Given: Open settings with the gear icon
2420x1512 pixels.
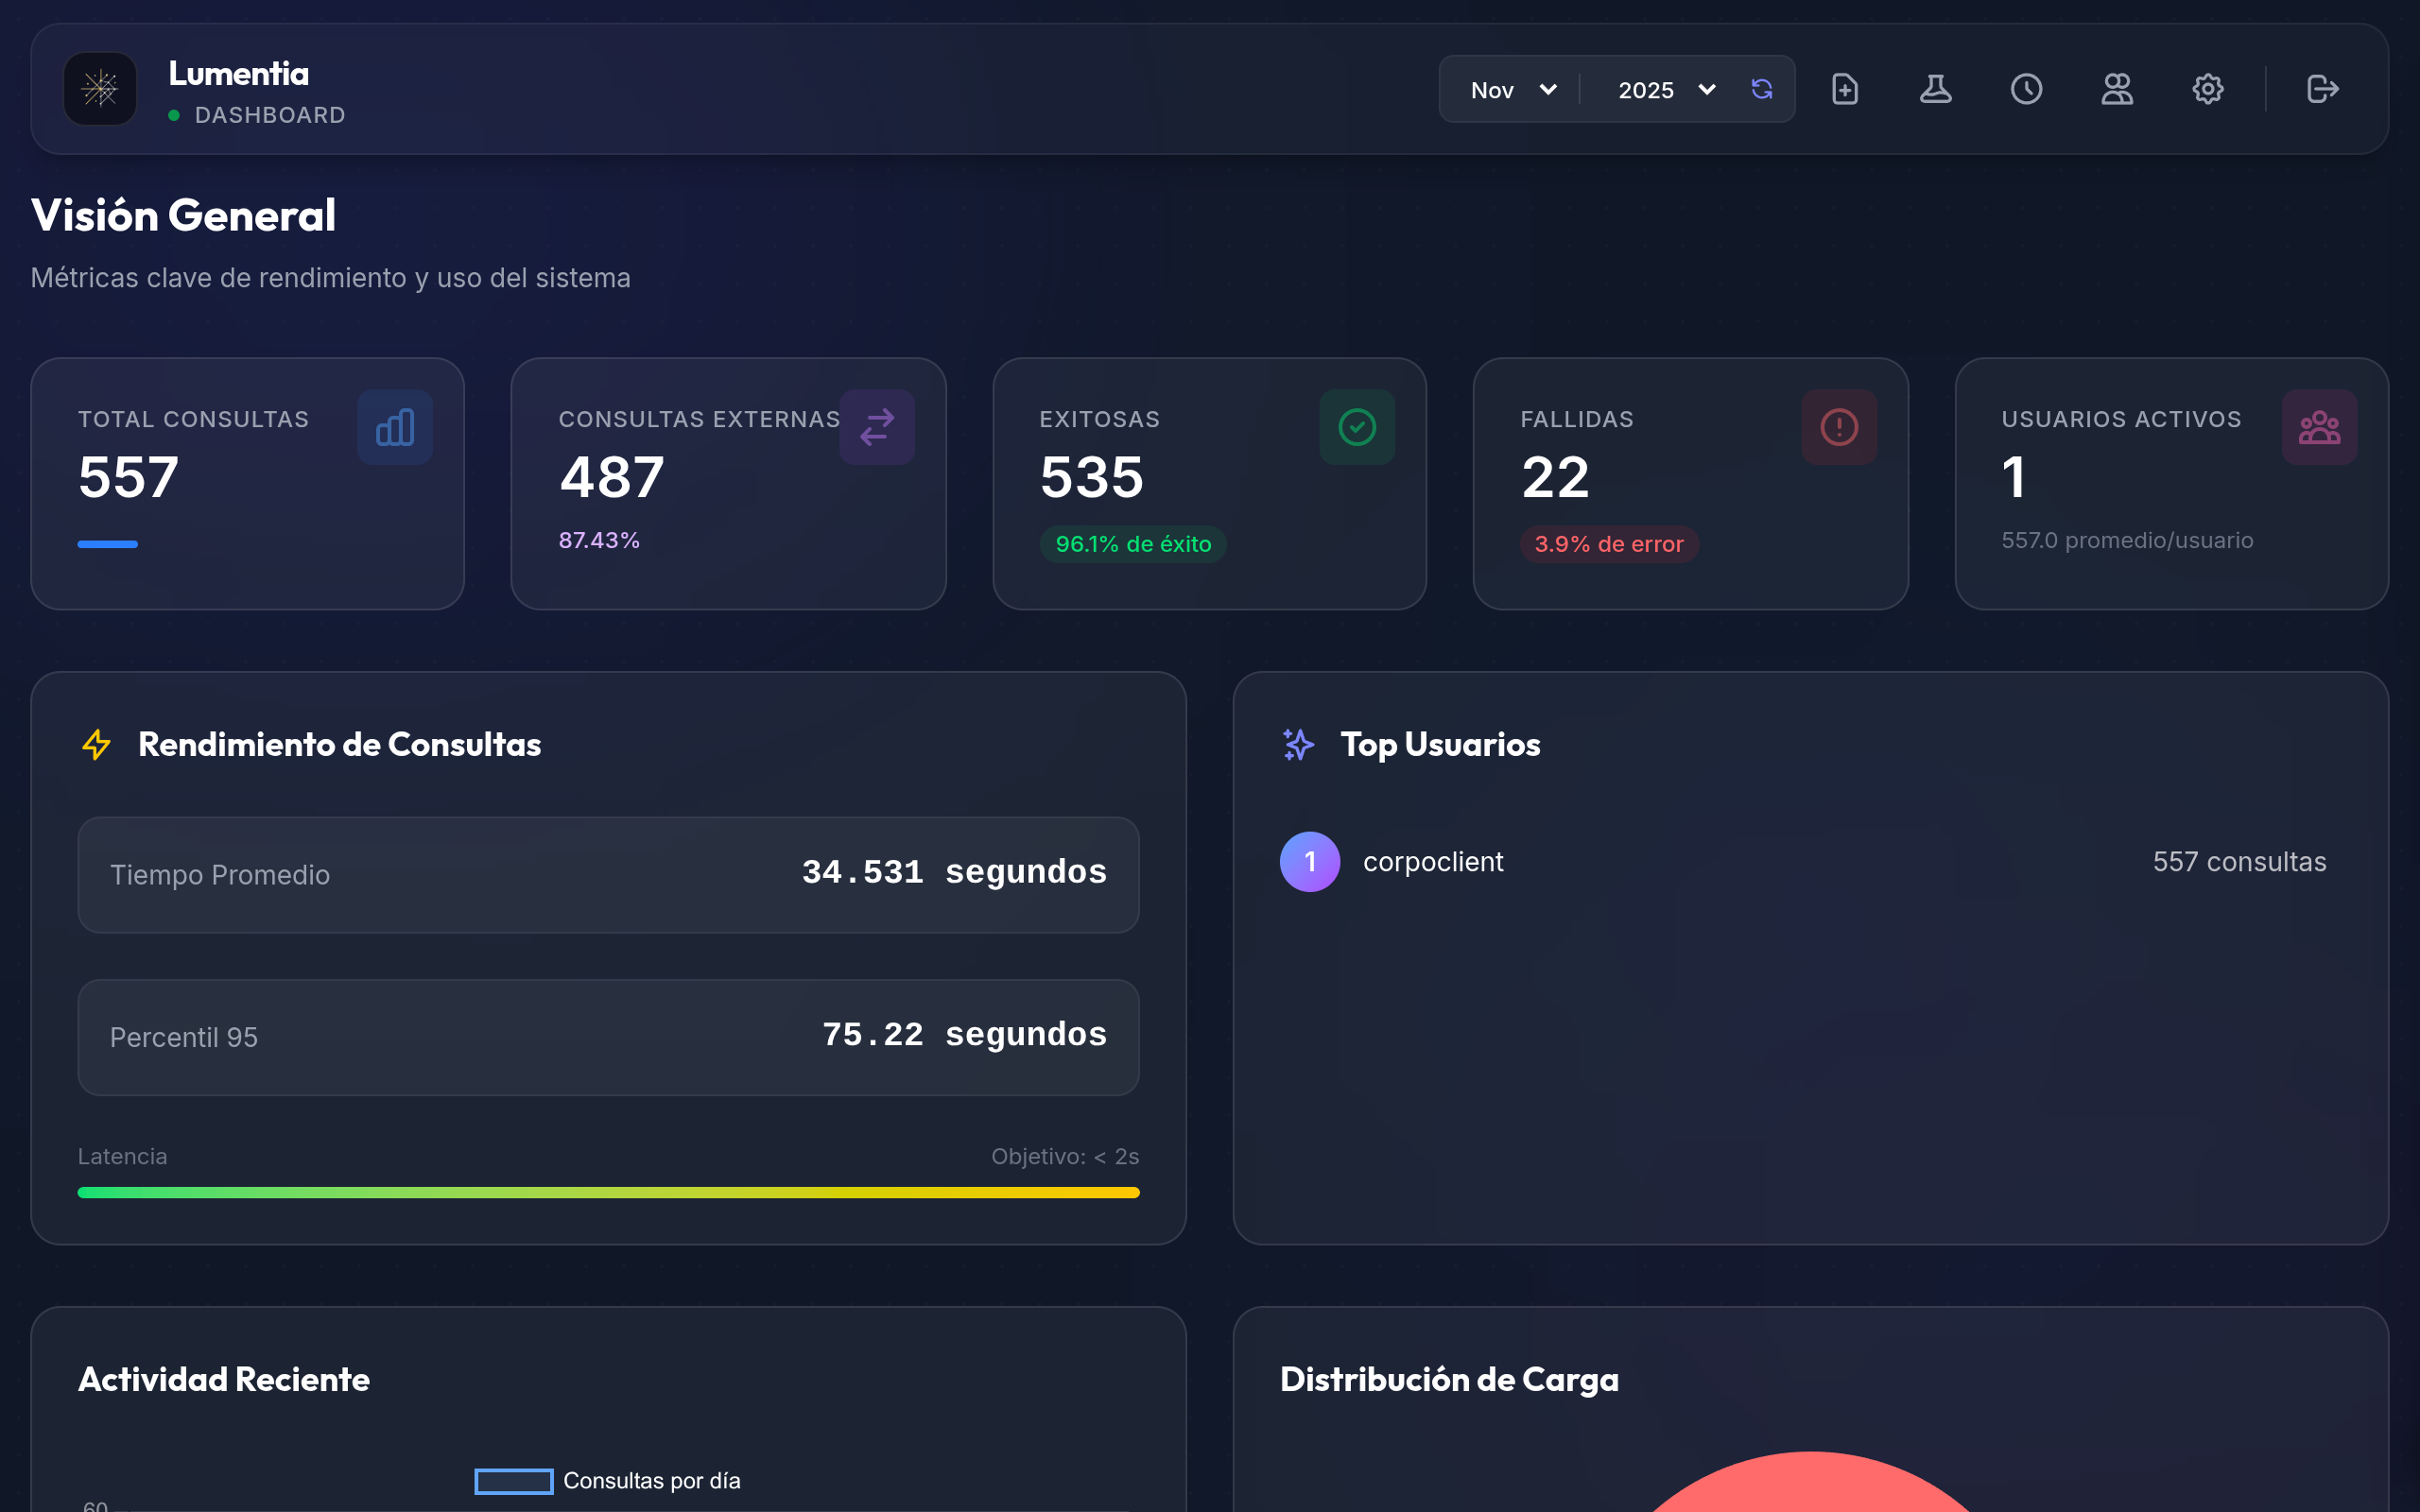Looking at the screenshot, I should coord(2208,89).
